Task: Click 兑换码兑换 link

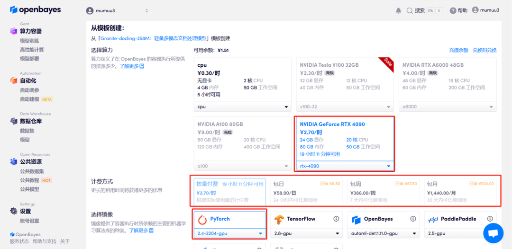Action: pos(485,50)
